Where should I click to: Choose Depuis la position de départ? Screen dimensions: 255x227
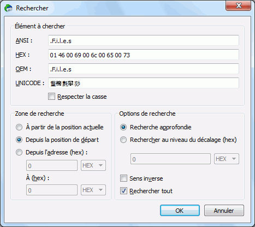19,140
